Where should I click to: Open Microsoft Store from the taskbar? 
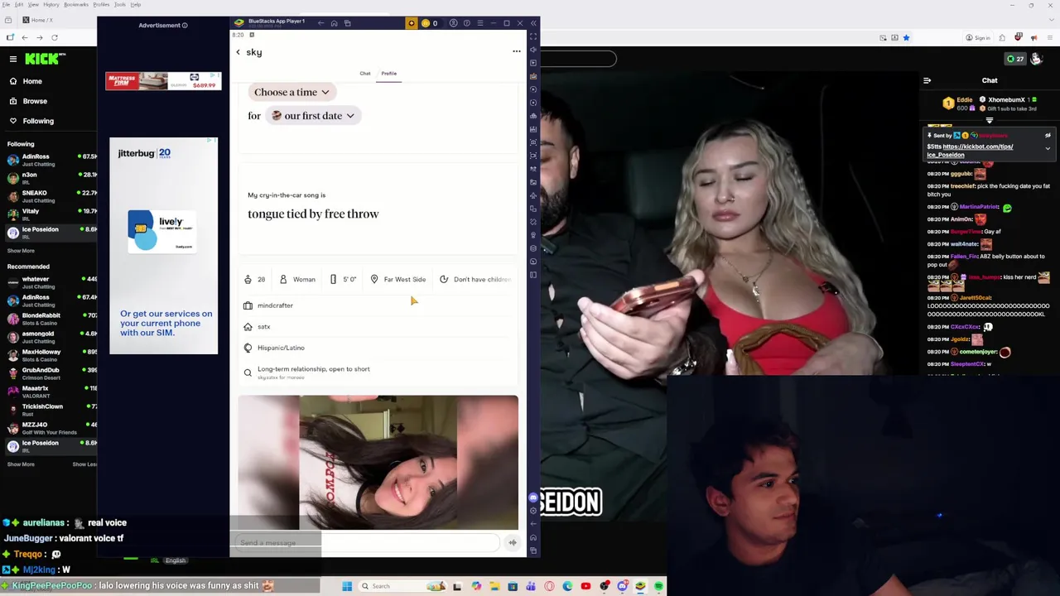pyautogui.click(x=513, y=586)
